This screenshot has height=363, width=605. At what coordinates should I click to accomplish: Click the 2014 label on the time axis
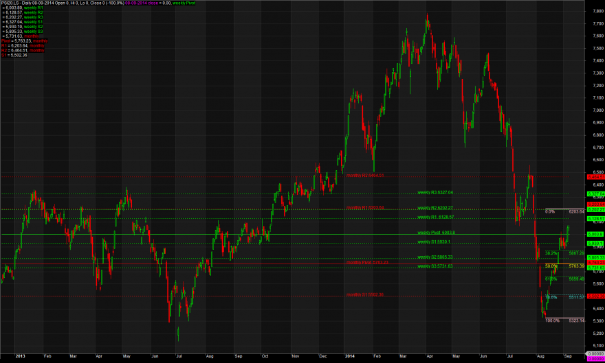349,356
